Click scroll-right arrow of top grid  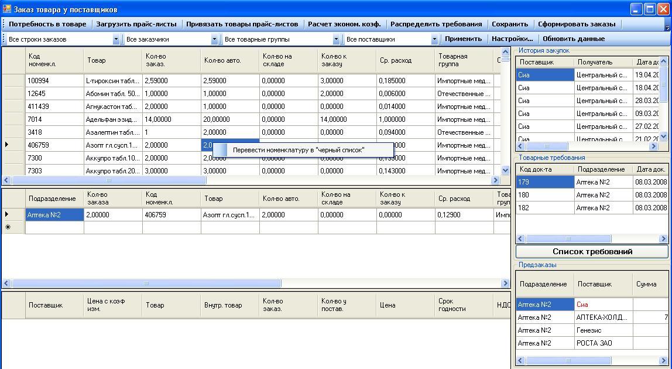point(495,180)
